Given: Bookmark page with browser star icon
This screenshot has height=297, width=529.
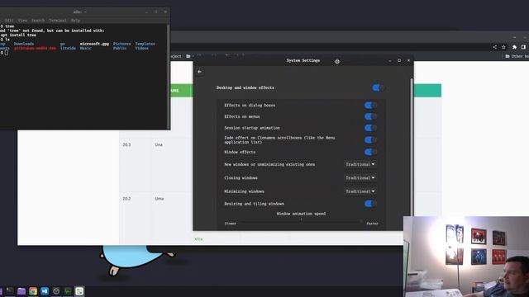Looking at the screenshot, I should 503,47.
